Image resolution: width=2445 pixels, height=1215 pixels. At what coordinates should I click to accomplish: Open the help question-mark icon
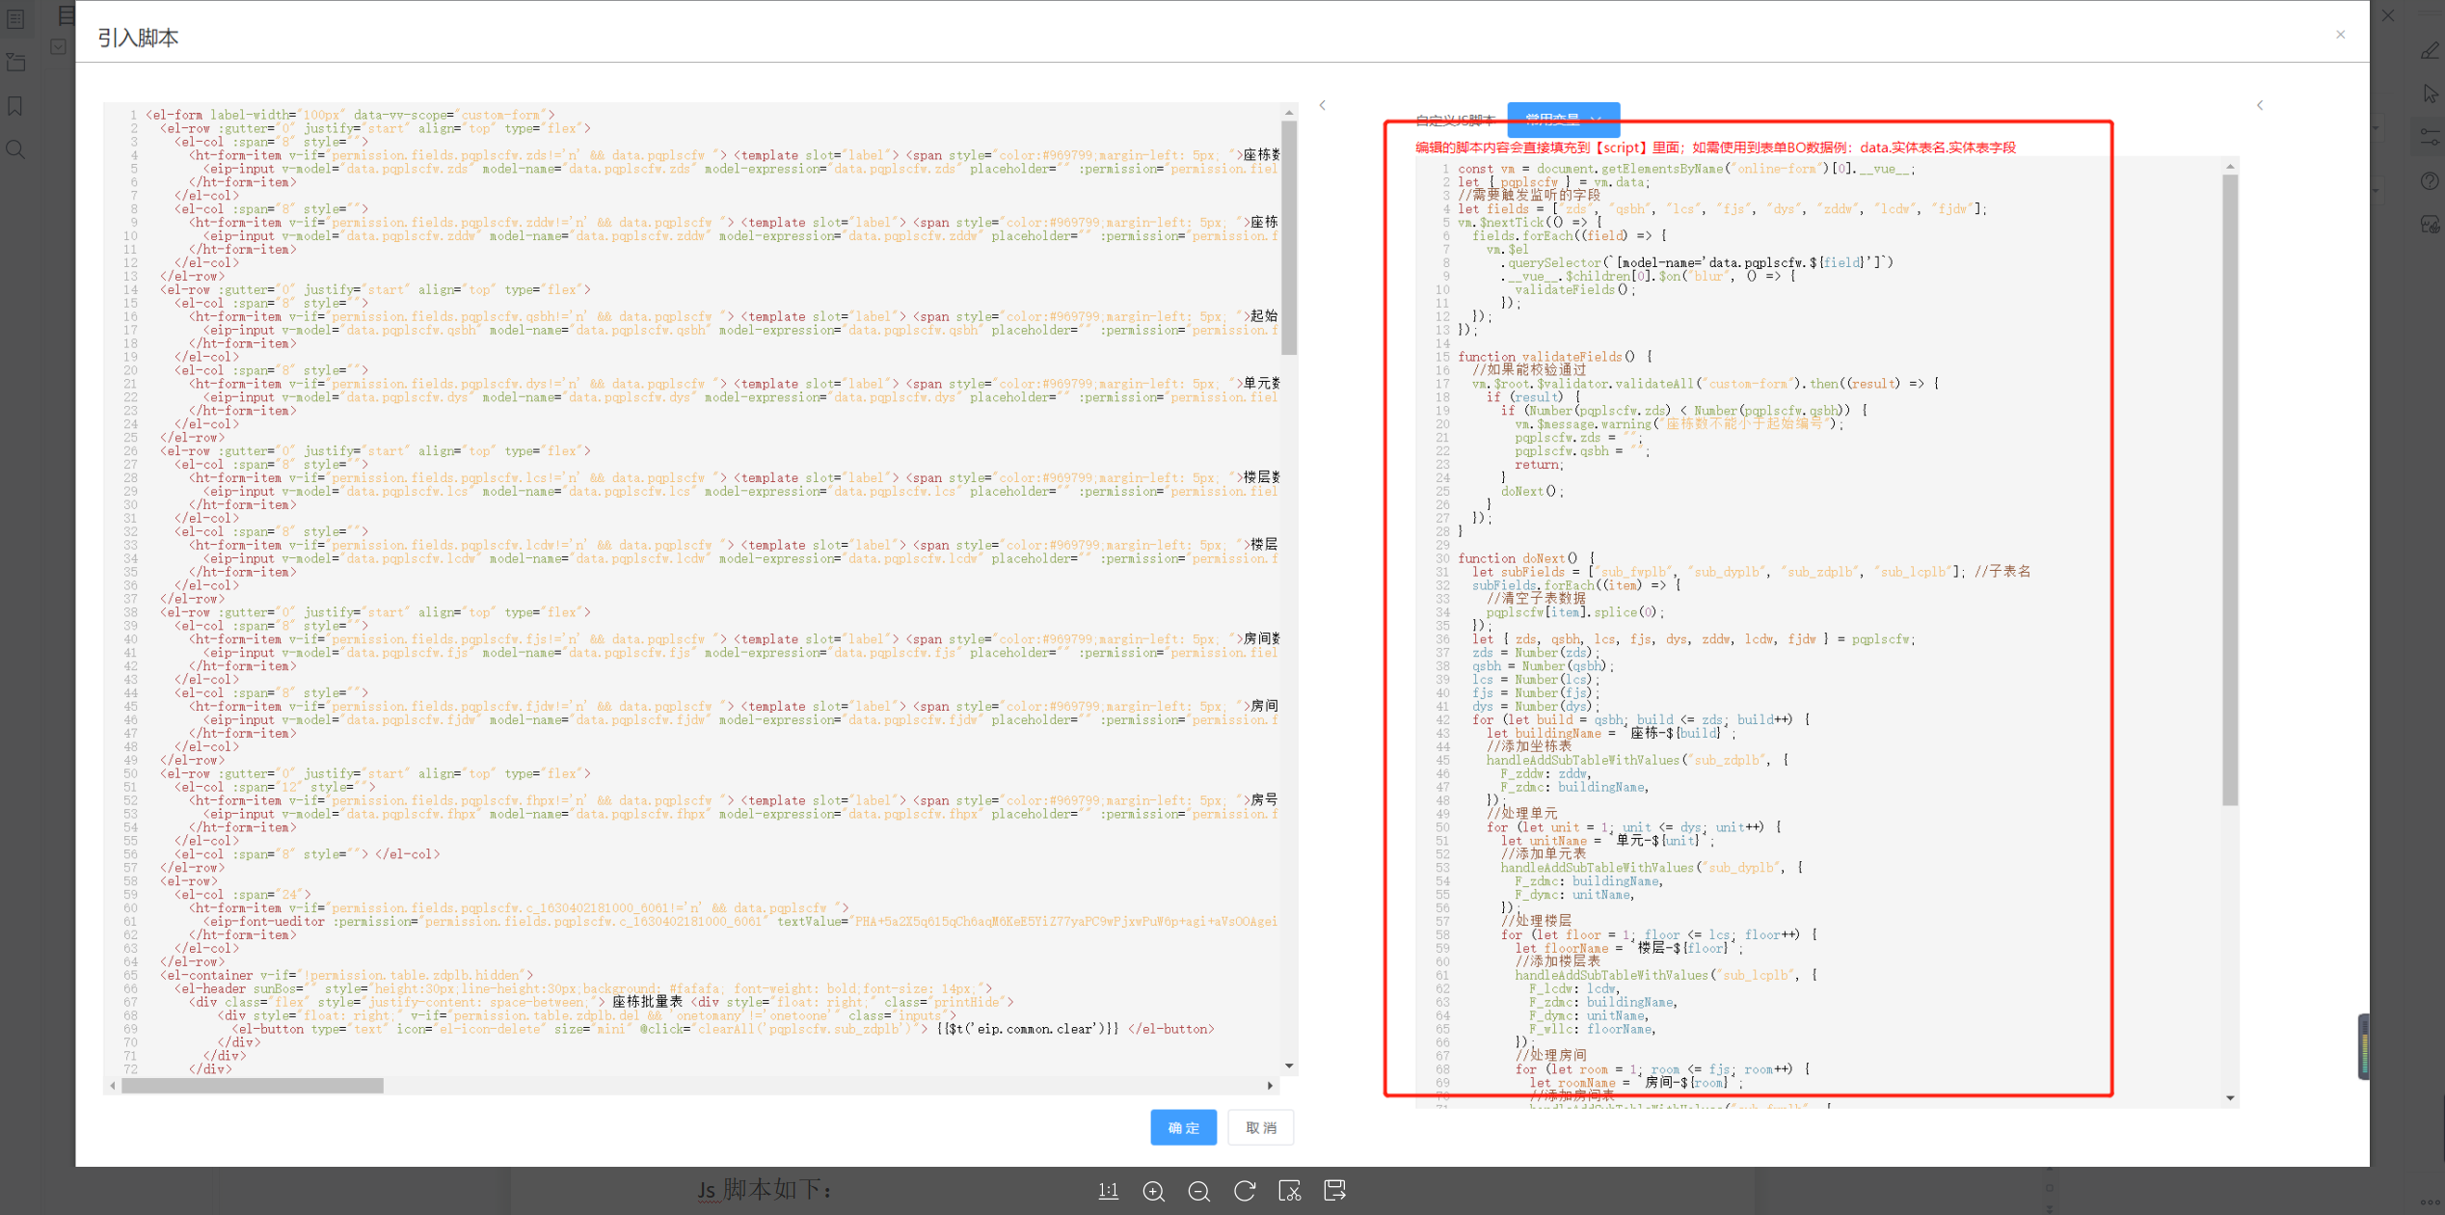[2430, 180]
